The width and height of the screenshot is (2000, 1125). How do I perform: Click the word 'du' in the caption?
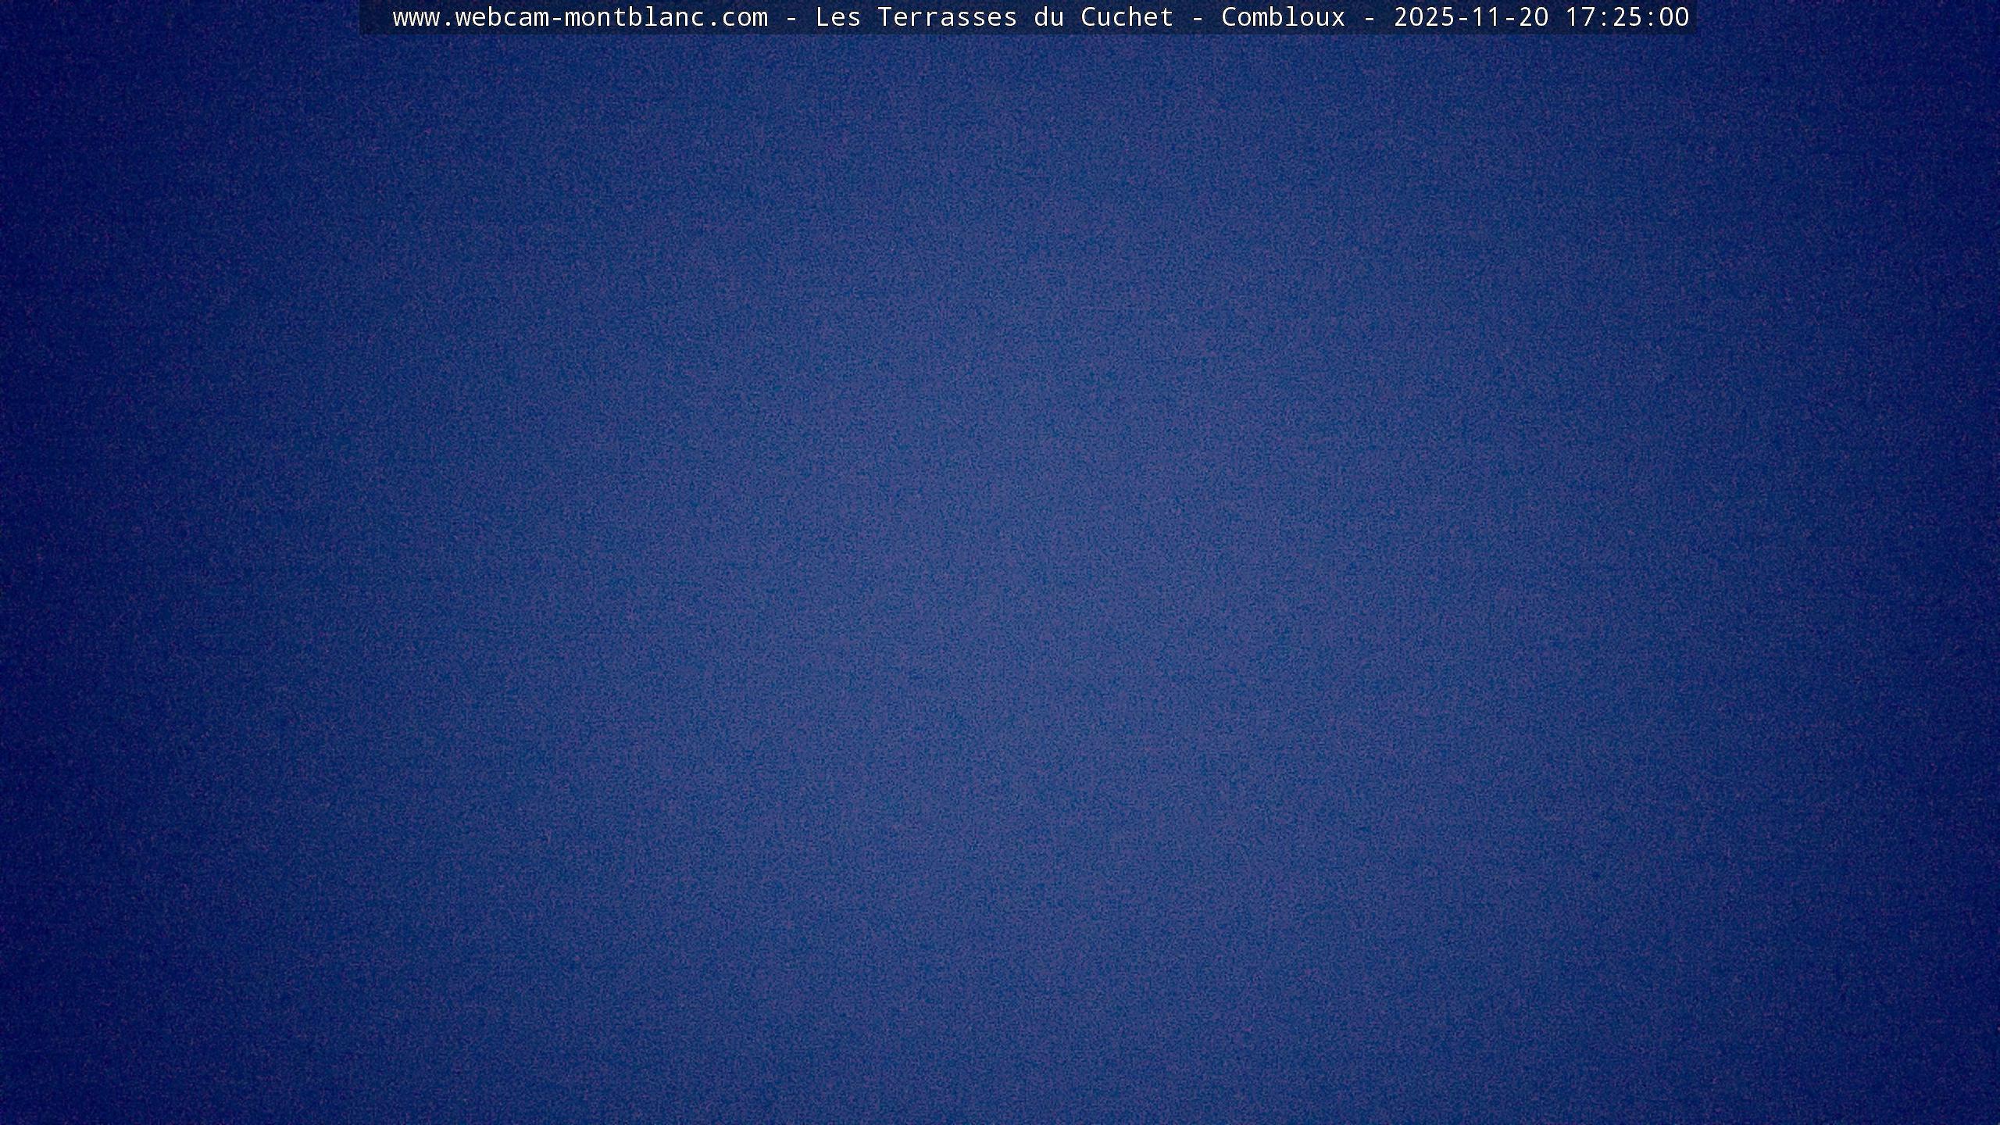pyautogui.click(x=1048, y=17)
